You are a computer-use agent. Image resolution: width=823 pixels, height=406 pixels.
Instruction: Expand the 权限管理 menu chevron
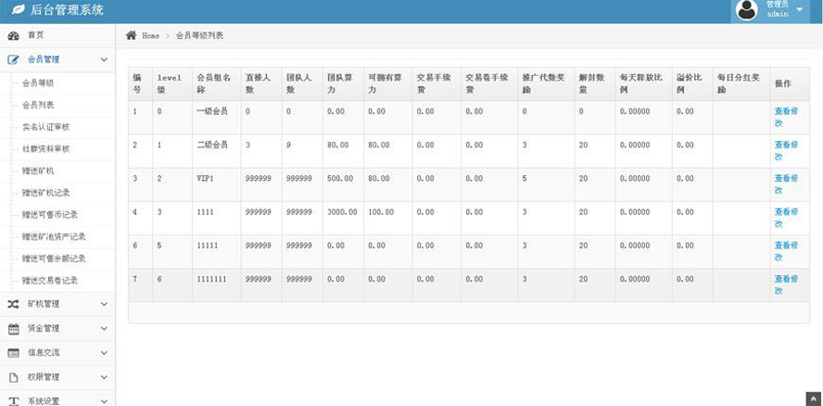tap(104, 377)
